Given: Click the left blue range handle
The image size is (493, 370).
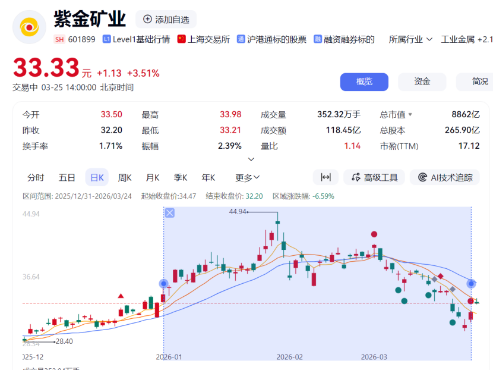Looking at the screenshot, I should (163, 284).
